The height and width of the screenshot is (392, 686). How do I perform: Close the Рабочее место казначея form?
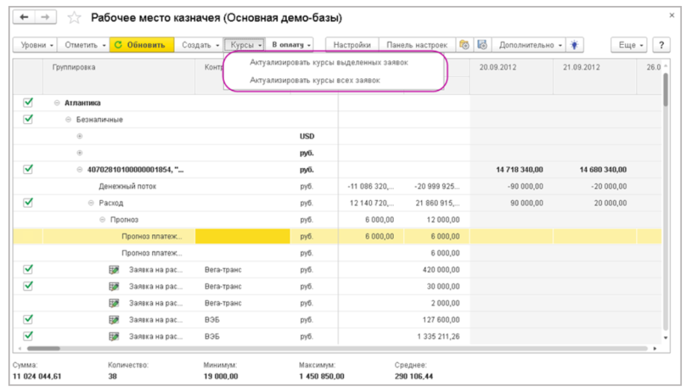point(671,16)
